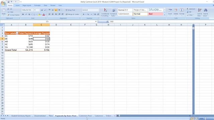The height and width of the screenshot is (120, 214).
Task: Apply the Submission cell style
Action: [x=125, y=14]
